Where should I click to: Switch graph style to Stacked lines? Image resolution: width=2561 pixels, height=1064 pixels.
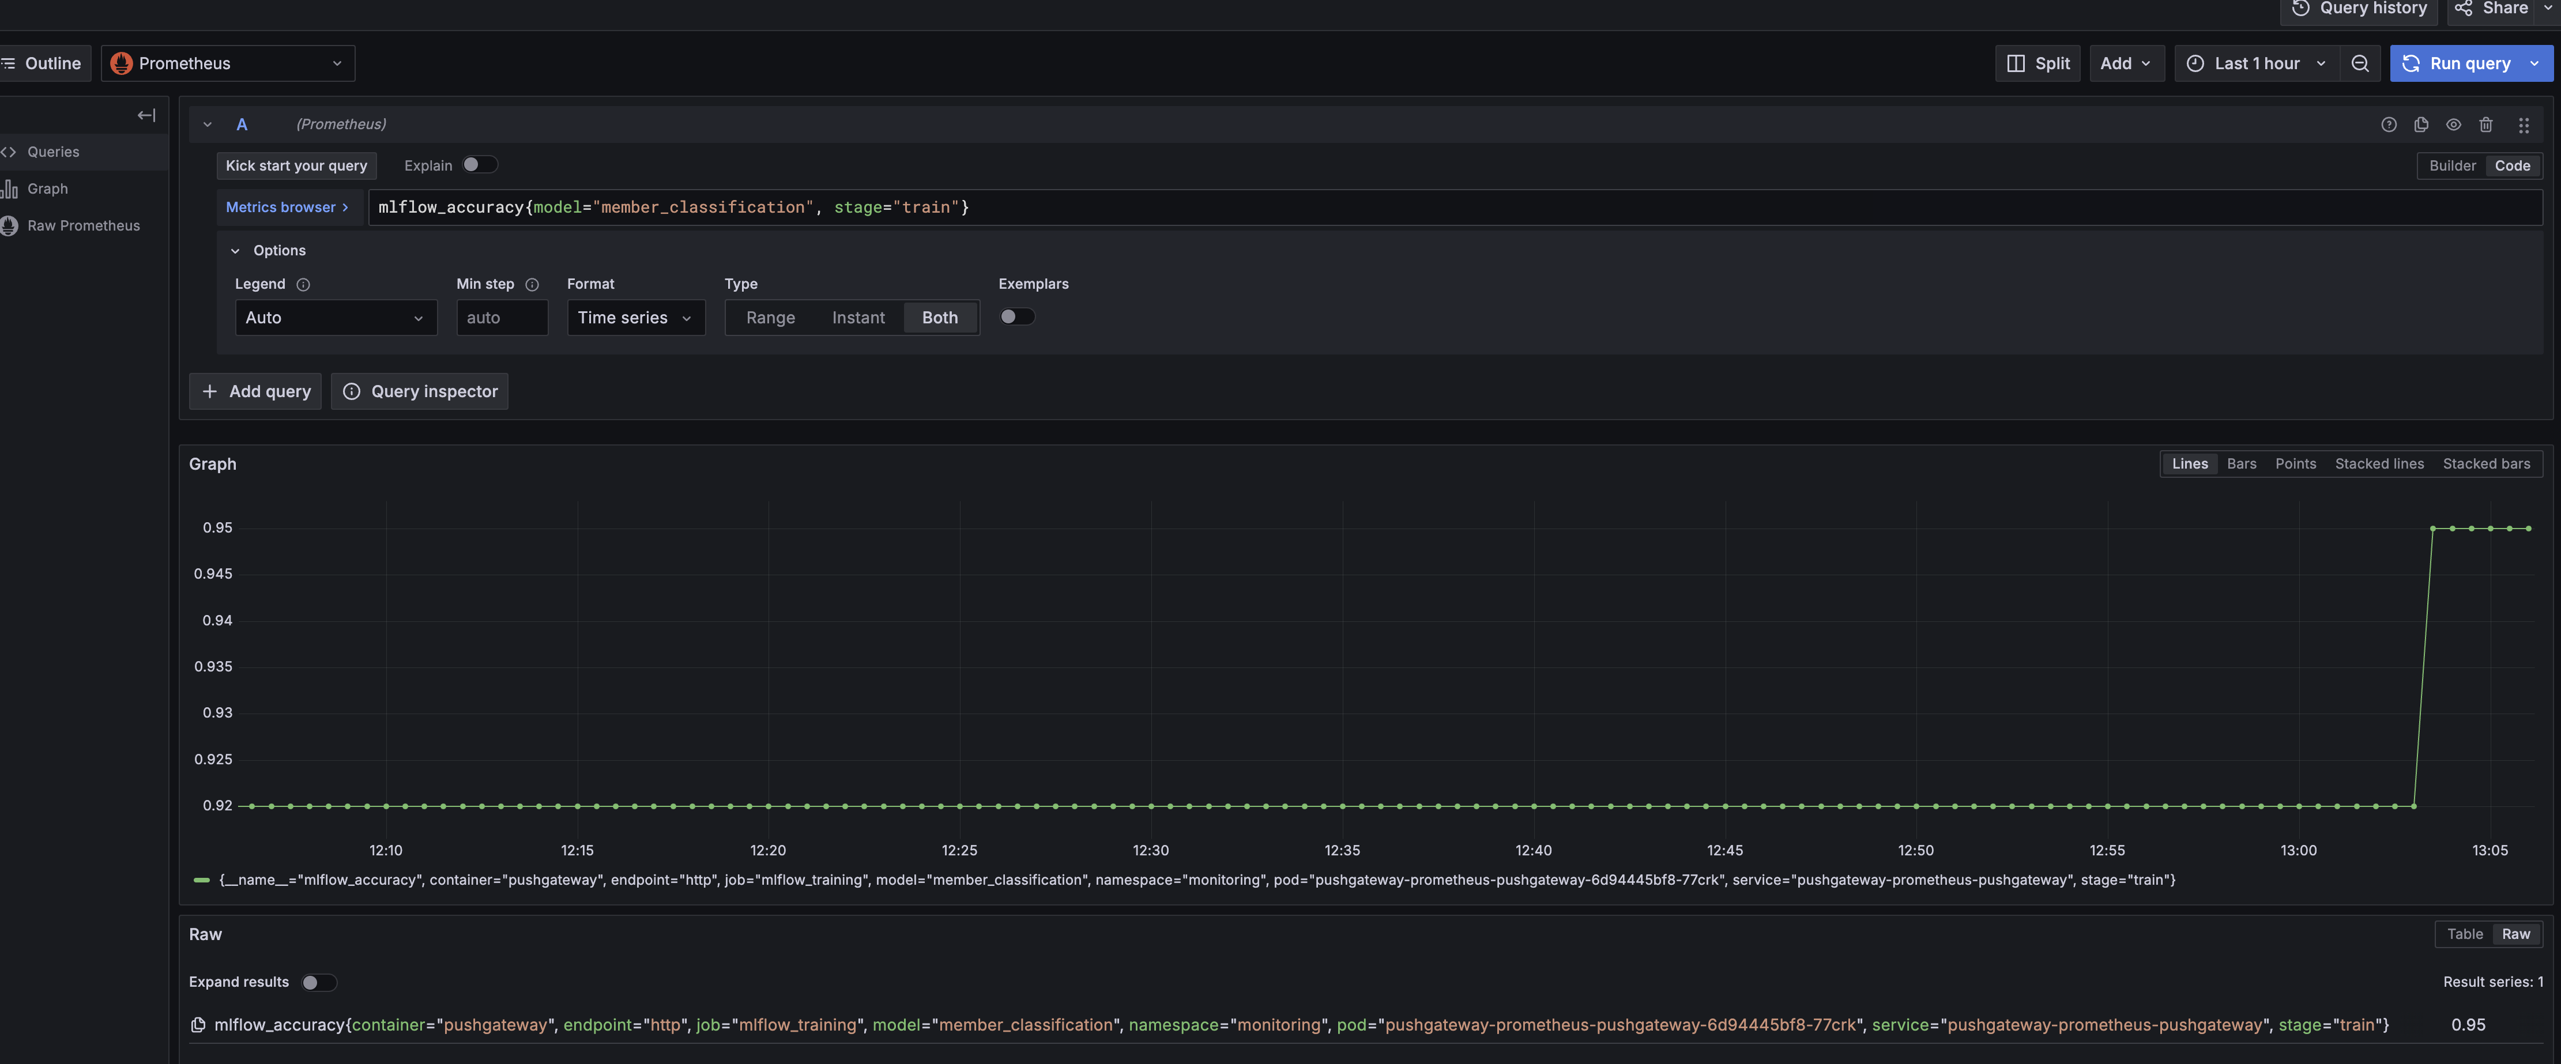[2378, 464]
